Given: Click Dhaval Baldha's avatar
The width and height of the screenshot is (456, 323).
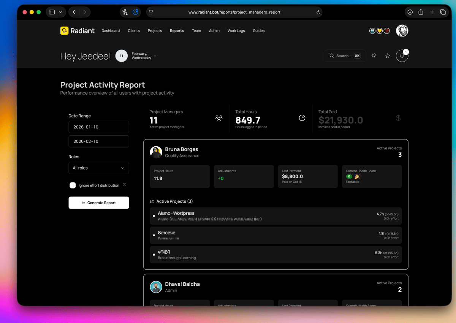Looking at the screenshot, I should (156, 287).
